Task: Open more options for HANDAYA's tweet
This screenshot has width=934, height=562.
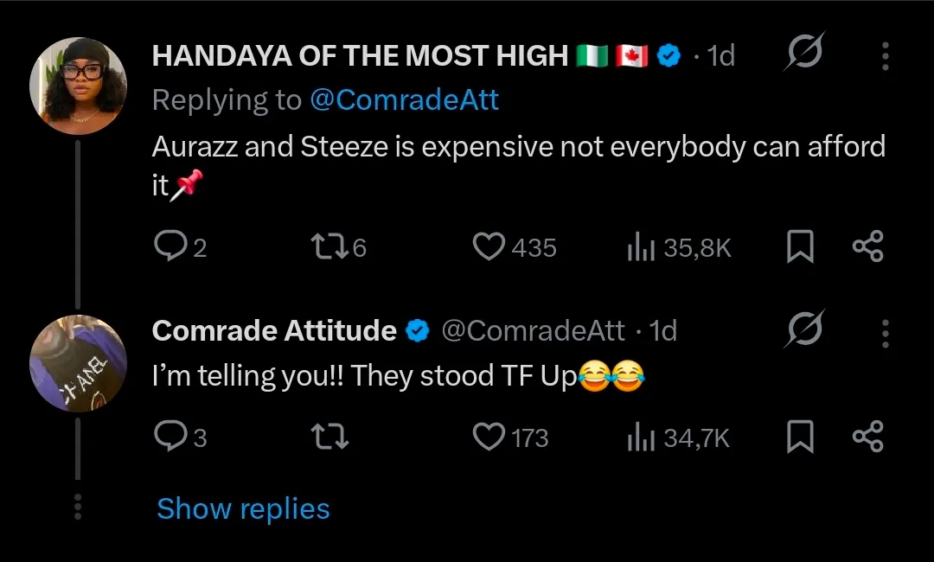Action: [886, 56]
